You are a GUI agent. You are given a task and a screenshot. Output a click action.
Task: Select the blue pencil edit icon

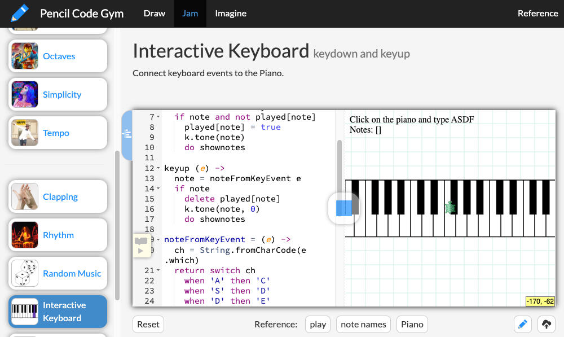click(x=522, y=324)
